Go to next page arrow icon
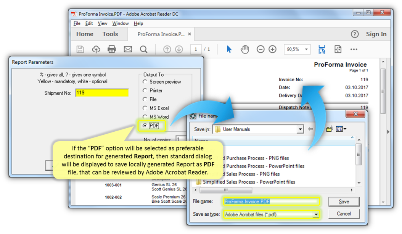 179,49
